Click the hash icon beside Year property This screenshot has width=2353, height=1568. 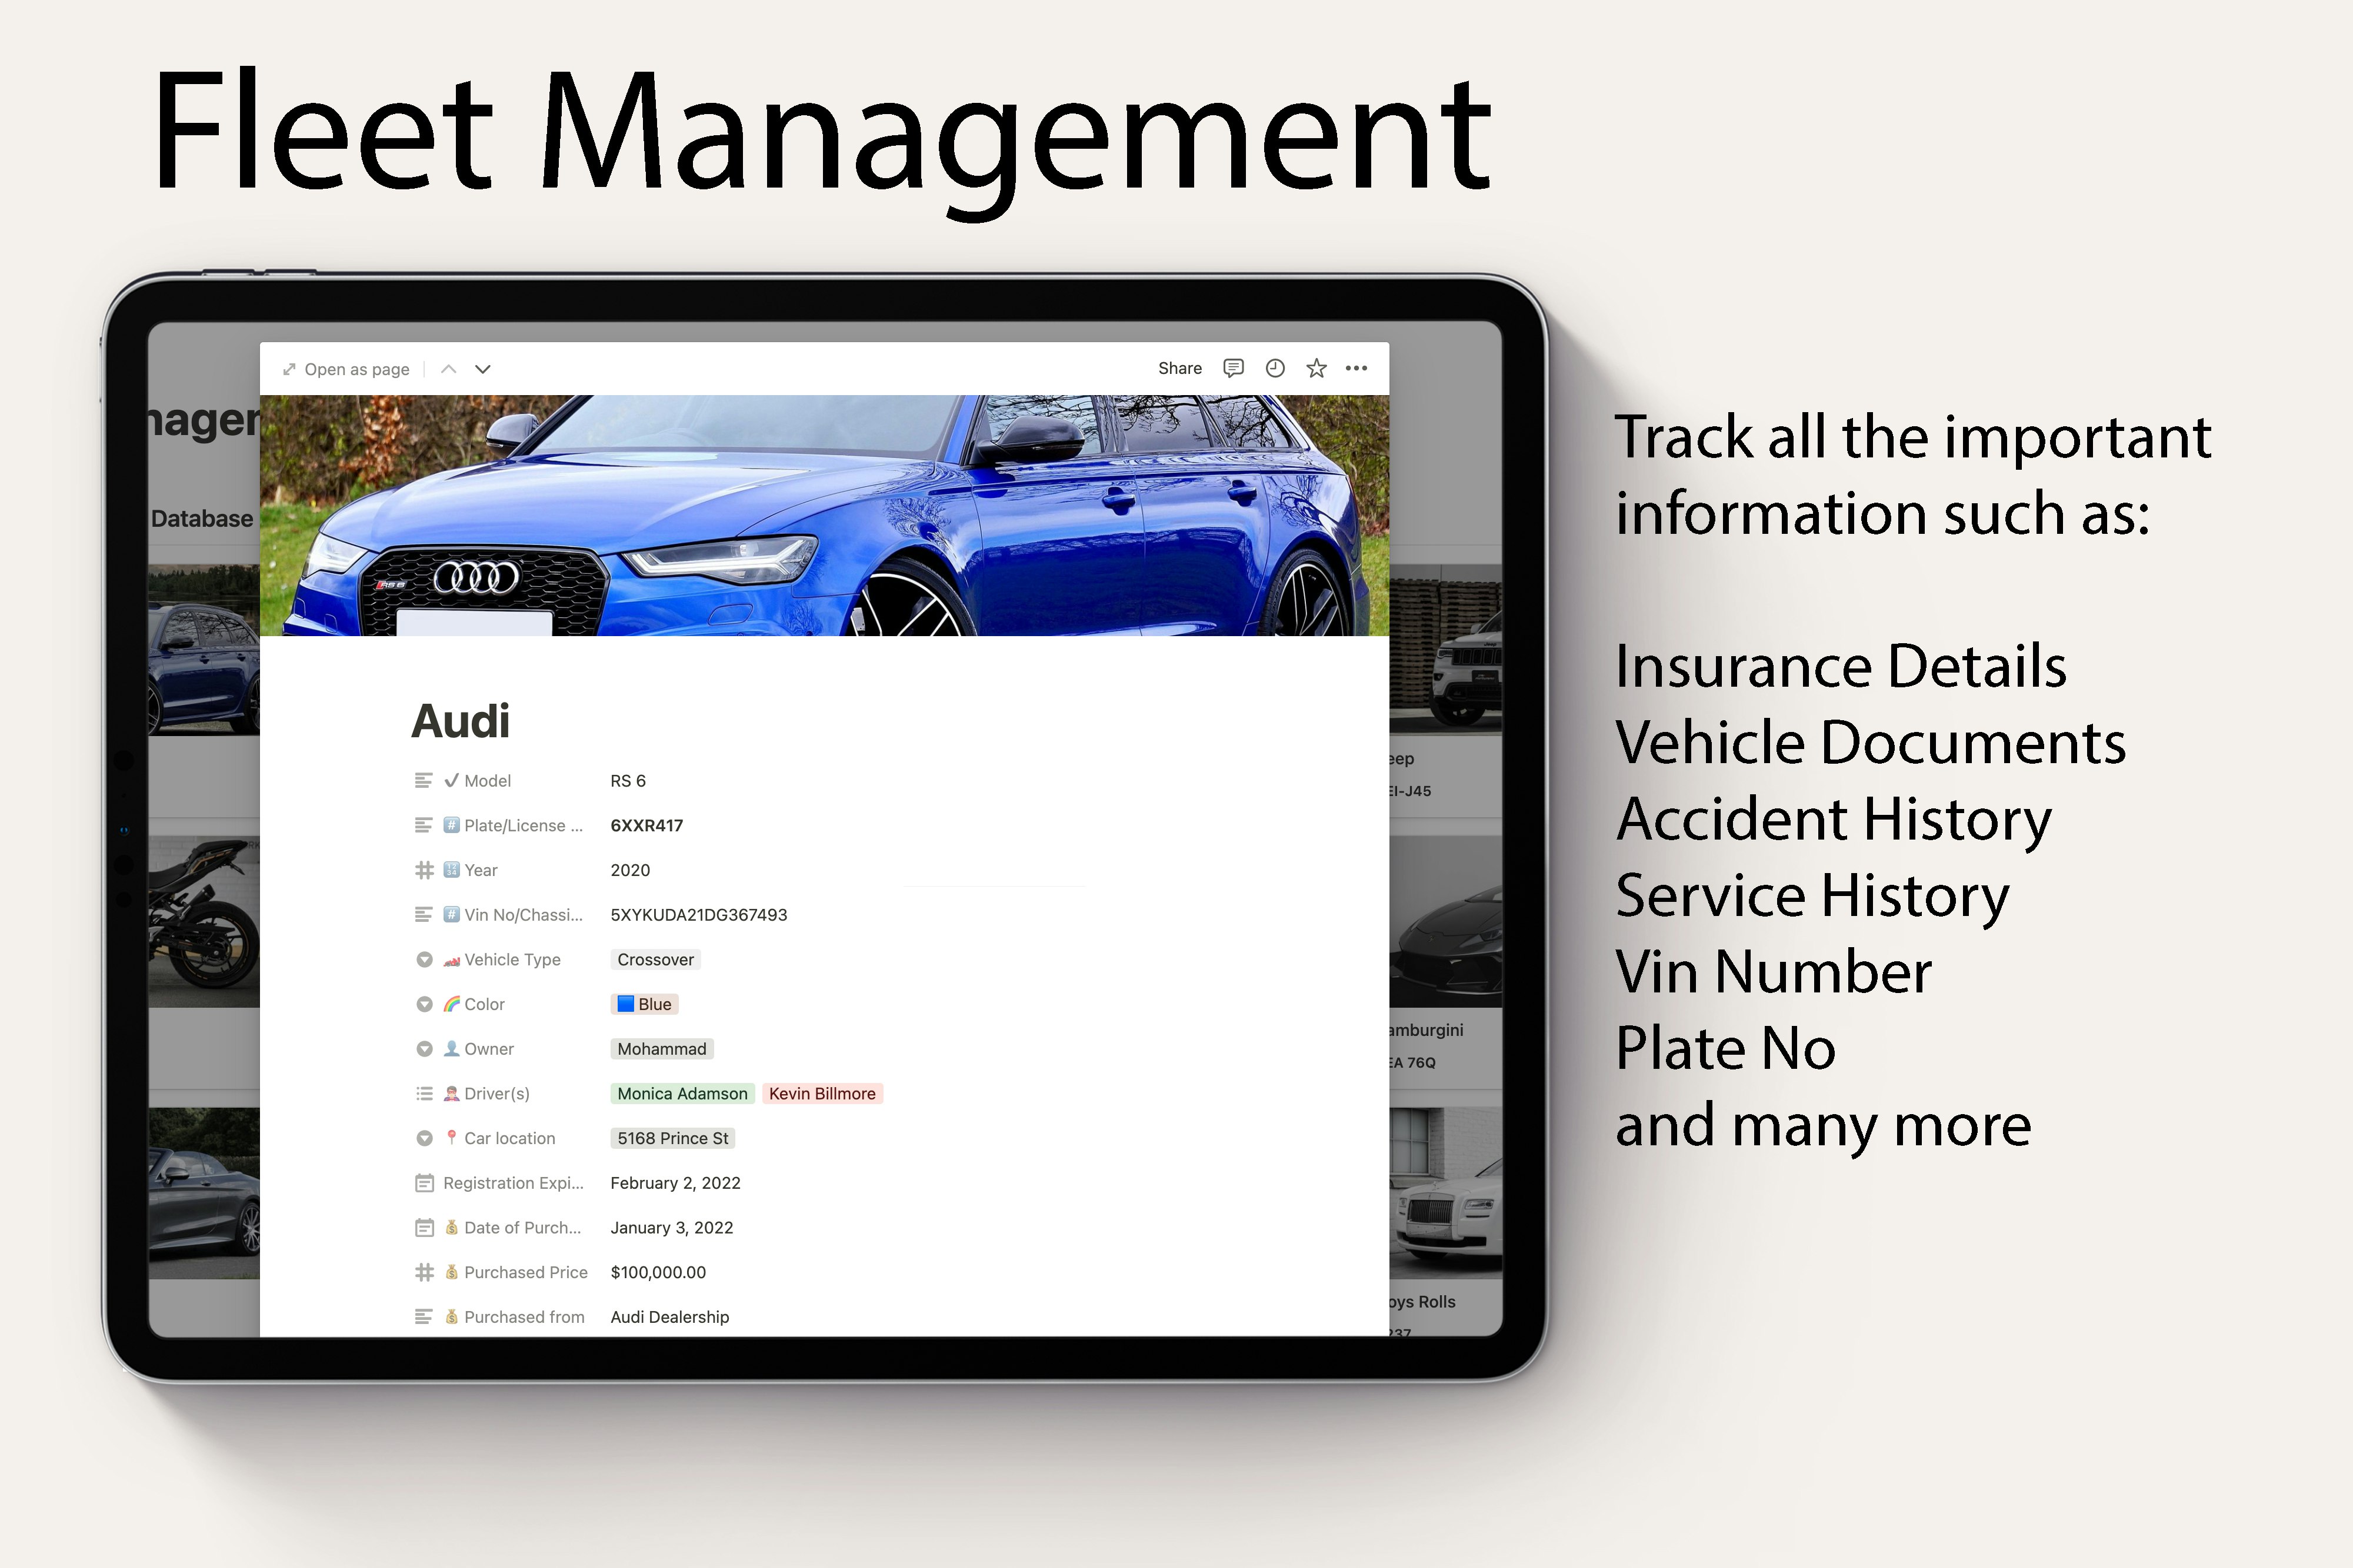[x=424, y=869]
